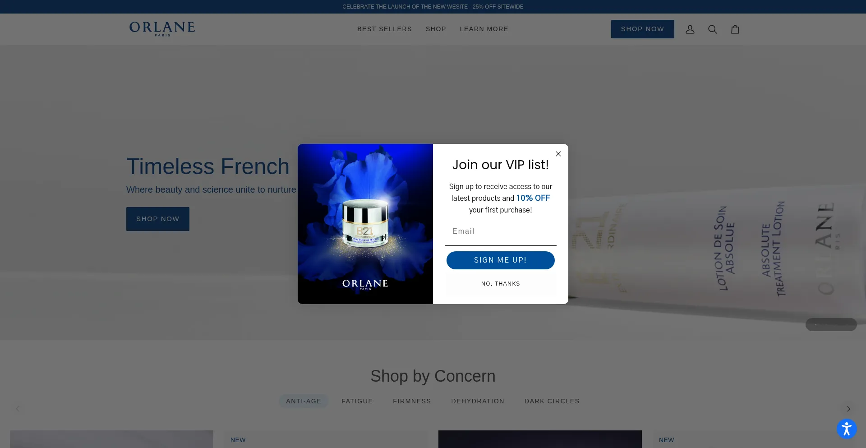Click the header Shop Now button
This screenshot has width=866, height=448.
pos(643,29)
